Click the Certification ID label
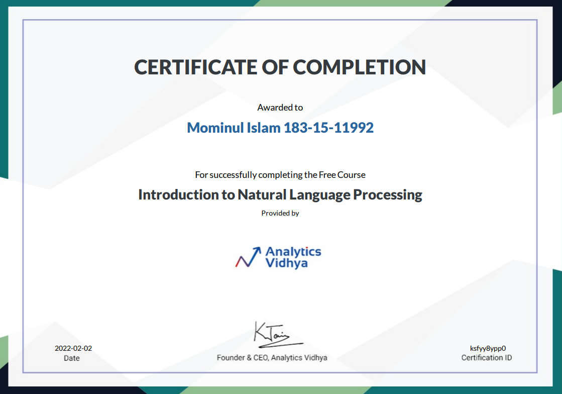Screen dimensions: 562x394 tap(487, 358)
